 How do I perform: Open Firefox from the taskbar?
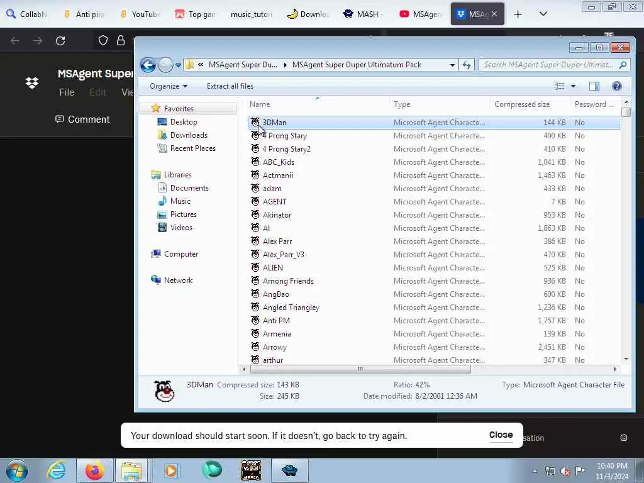coord(94,470)
